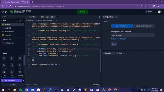Open Console tab dropdown arrow
The image size is (164, 92).
point(112,53)
